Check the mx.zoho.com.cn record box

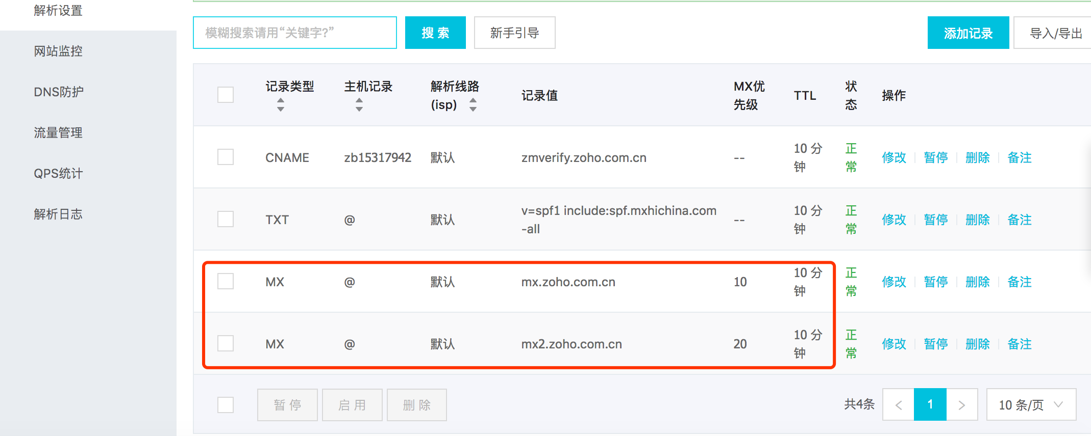[226, 281]
